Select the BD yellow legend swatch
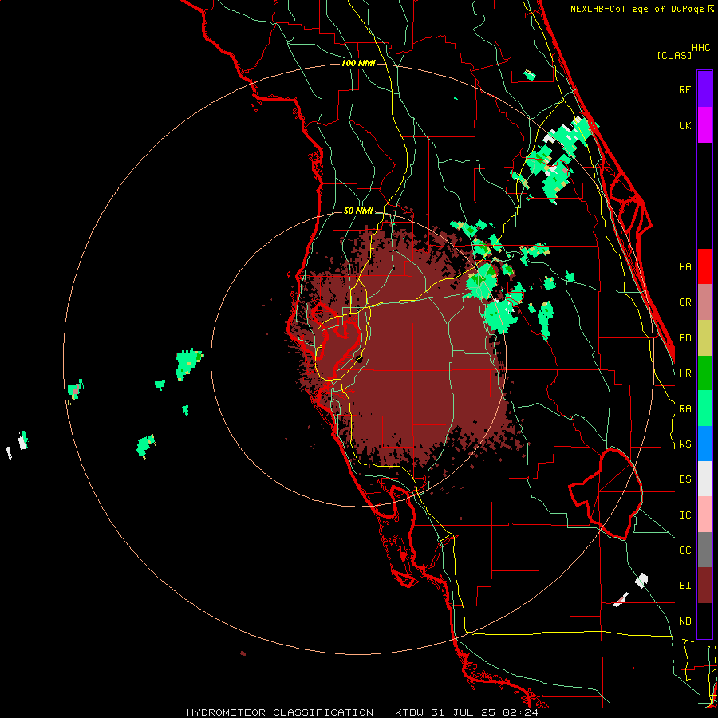 click(x=704, y=338)
